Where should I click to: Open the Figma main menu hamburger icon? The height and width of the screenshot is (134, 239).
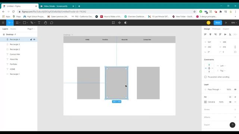(3, 23)
